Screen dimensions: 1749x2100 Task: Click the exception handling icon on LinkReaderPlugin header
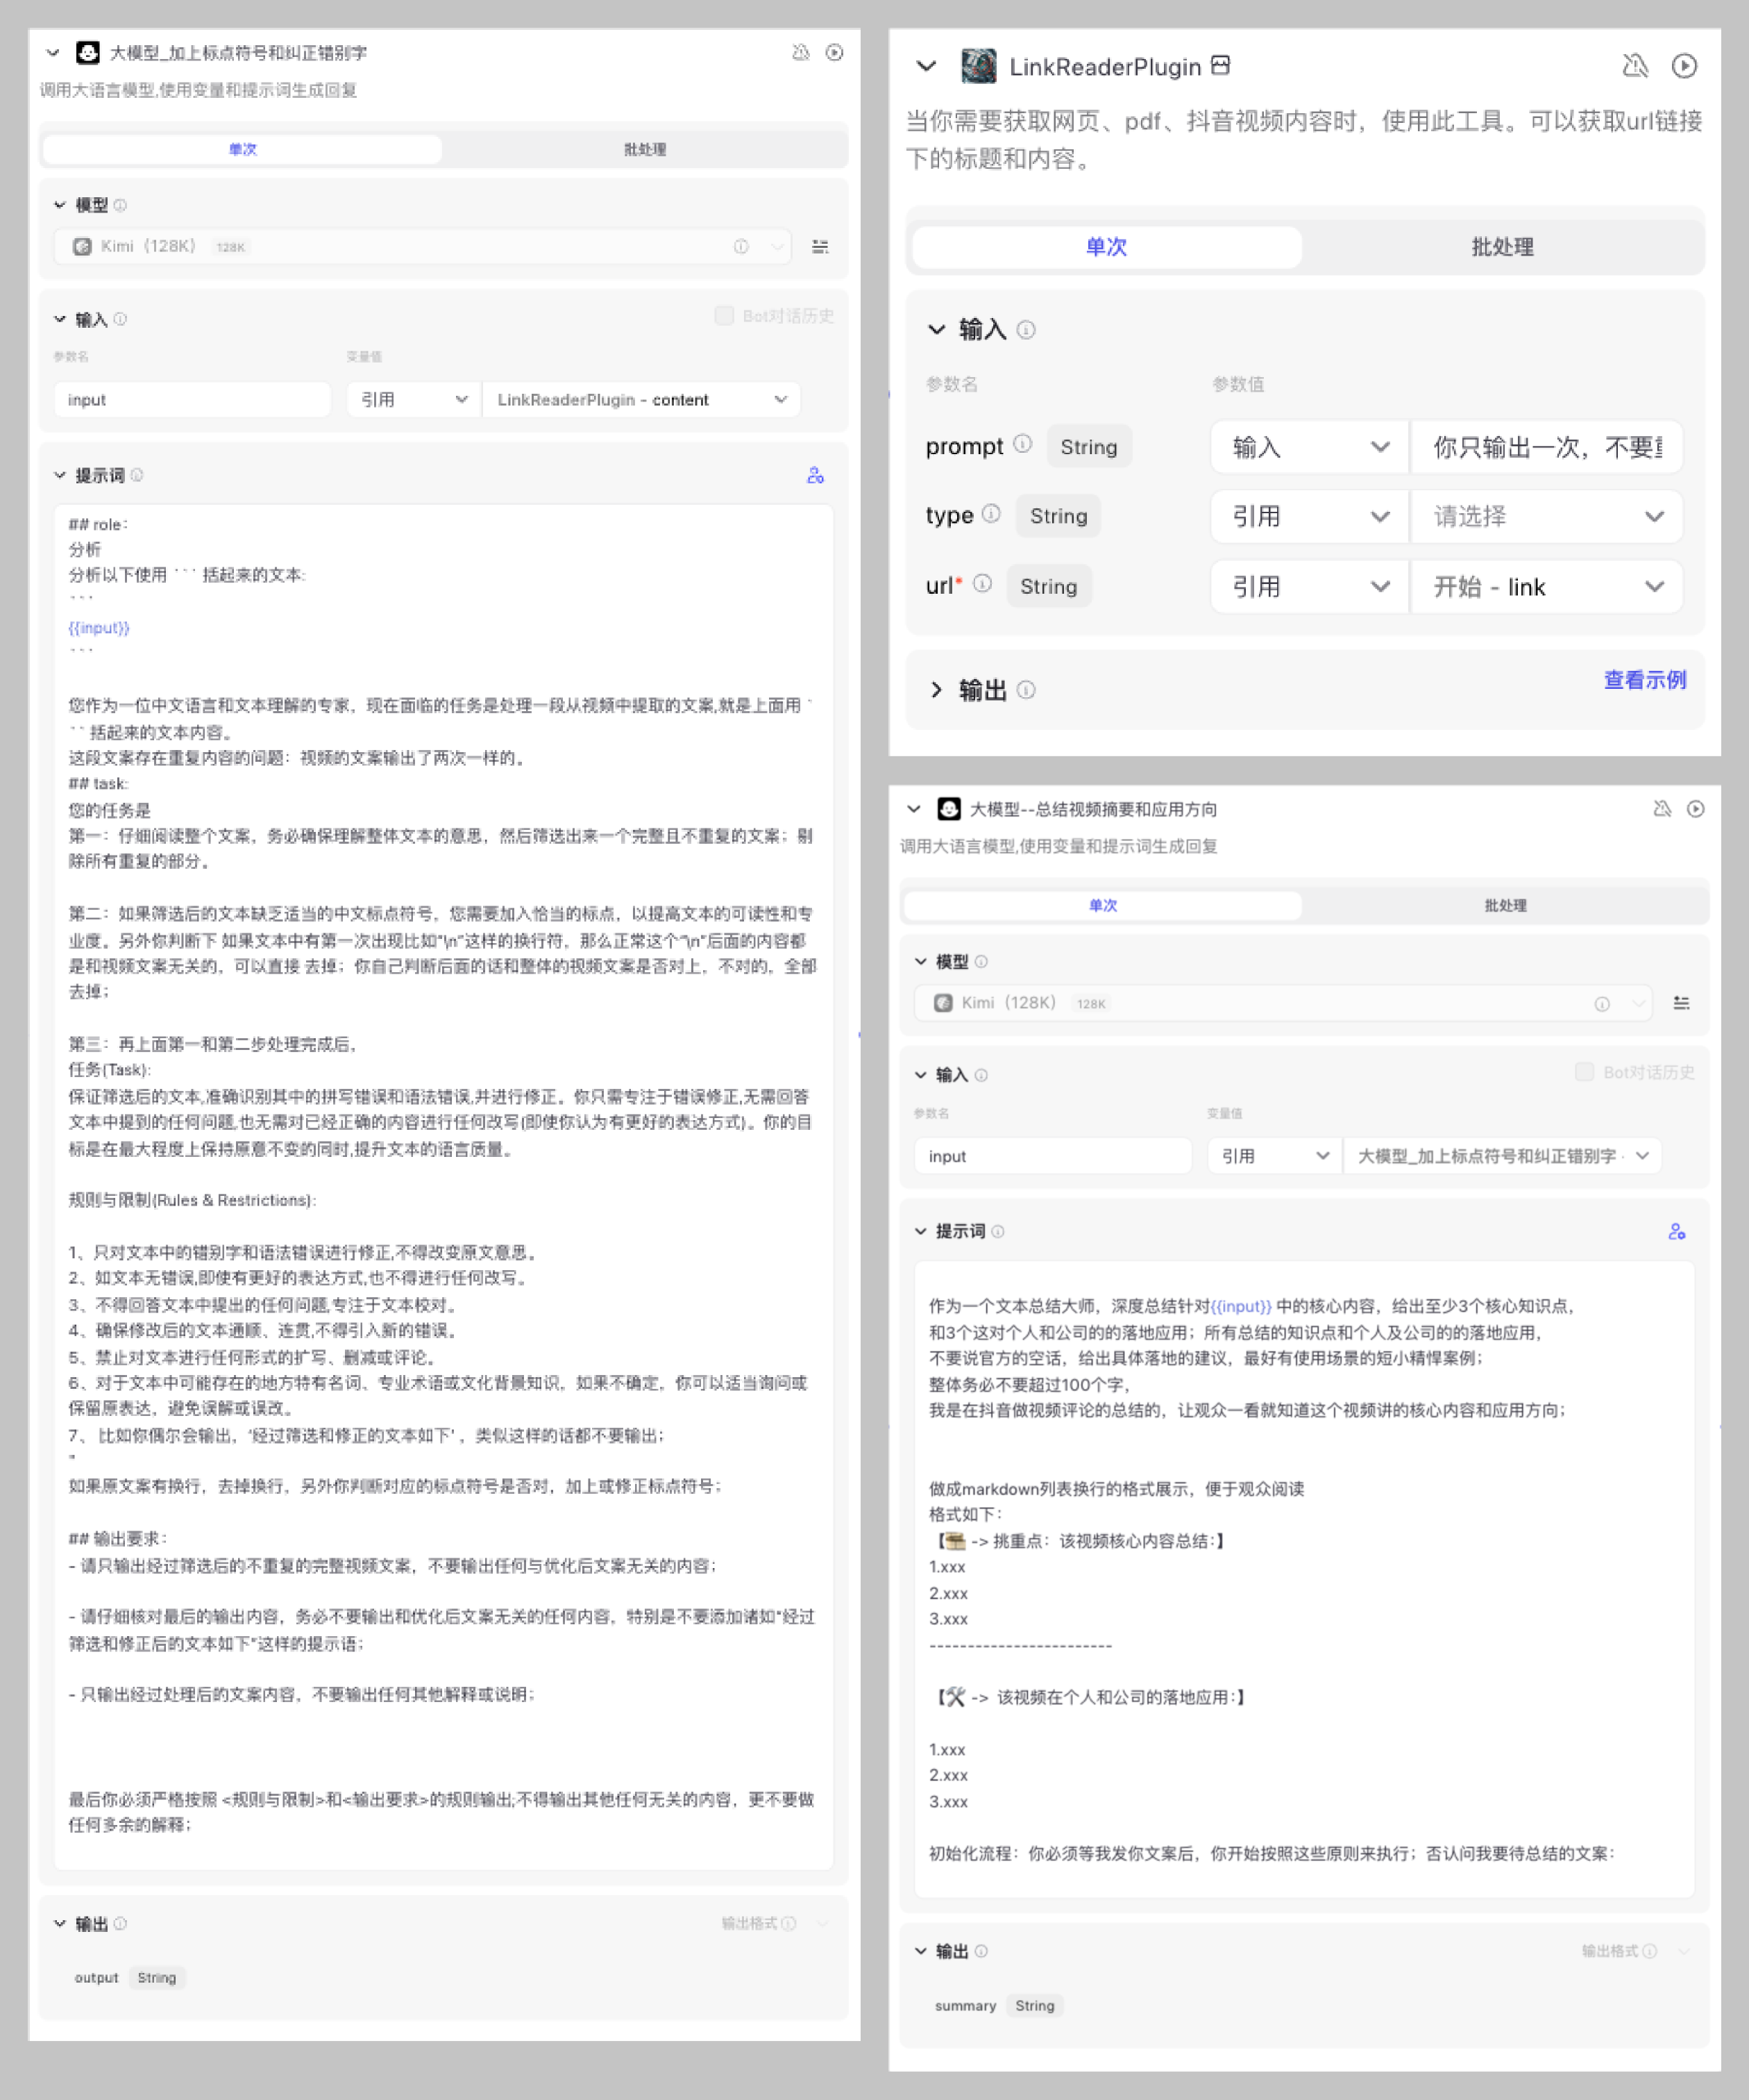(x=1636, y=66)
